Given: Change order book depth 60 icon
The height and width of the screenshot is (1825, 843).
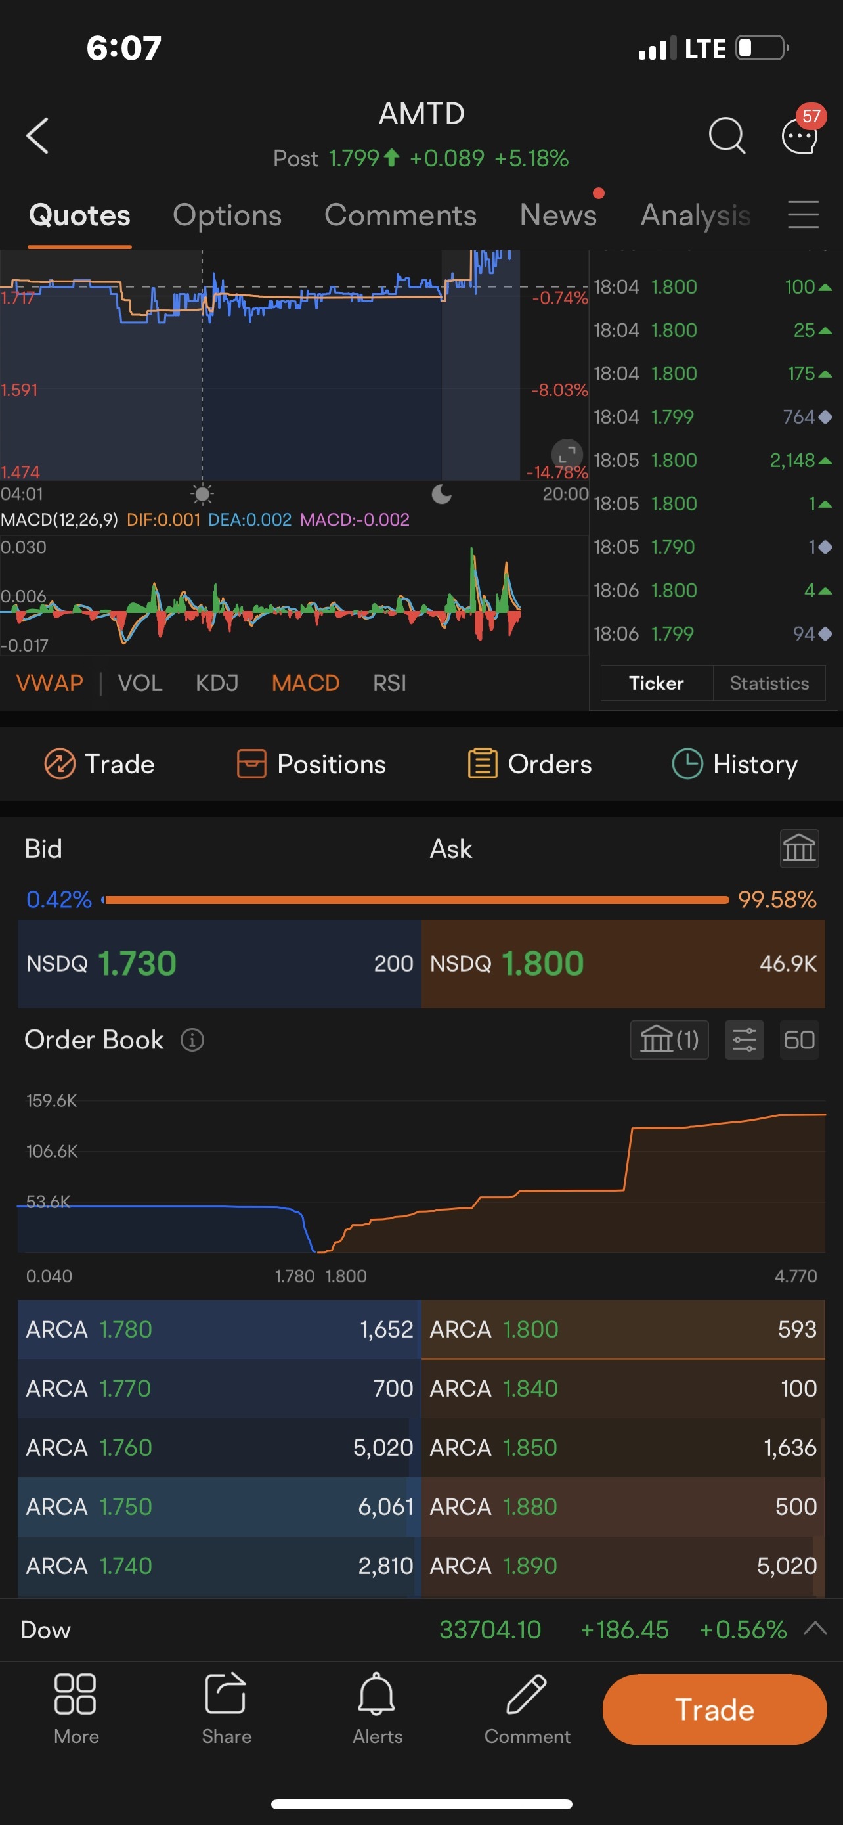Looking at the screenshot, I should (x=799, y=1040).
